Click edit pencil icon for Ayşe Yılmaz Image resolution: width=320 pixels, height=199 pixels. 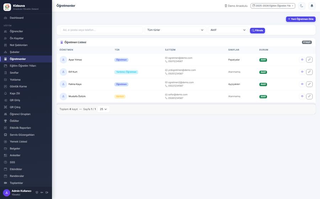point(309,59)
